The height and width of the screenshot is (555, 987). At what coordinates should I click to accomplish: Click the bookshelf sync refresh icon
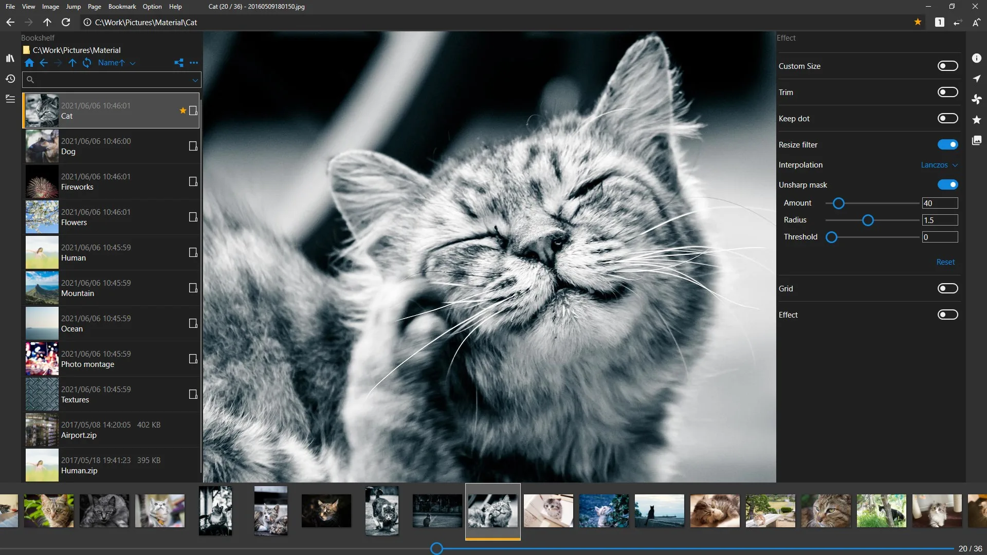point(87,63)
